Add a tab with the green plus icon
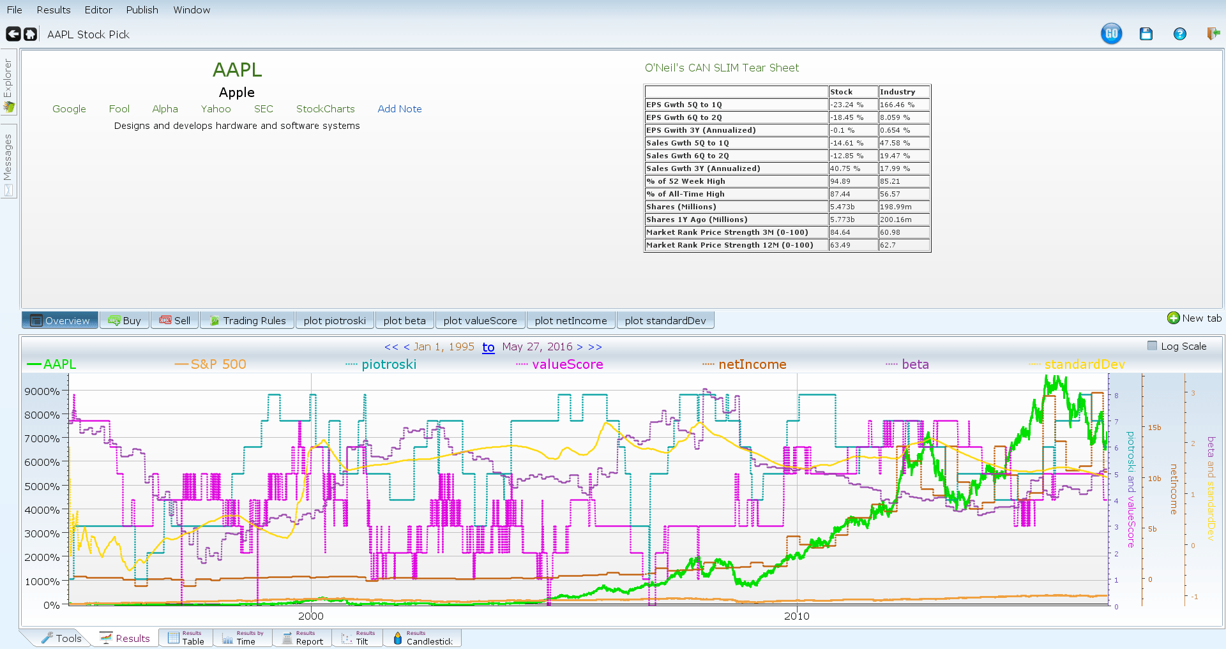Image resolution: width=1226 pixels, height=663 pixels. 1173,318
